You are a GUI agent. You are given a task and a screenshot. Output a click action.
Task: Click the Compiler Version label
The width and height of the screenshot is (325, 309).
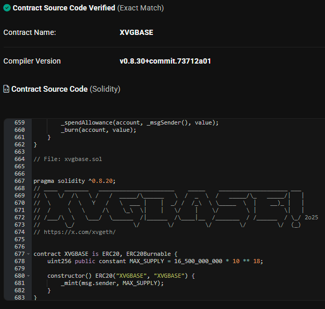32,61
